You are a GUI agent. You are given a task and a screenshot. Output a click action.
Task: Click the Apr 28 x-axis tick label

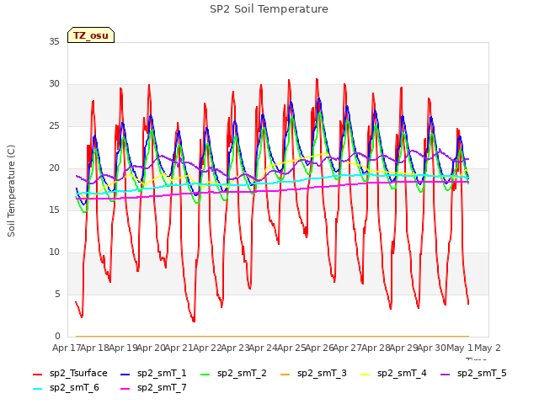[376, 348]
